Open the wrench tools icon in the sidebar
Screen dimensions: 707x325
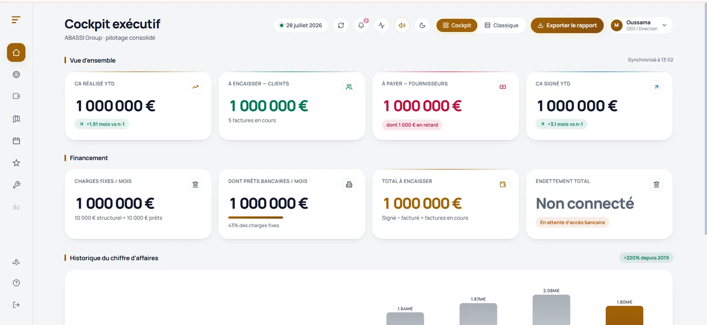click(x=16, y=185)
